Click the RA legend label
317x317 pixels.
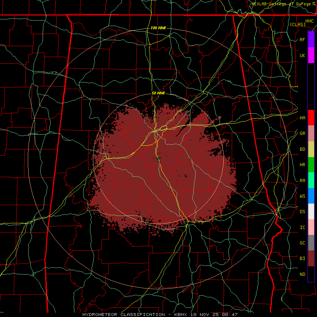click(x=303, y=181)
